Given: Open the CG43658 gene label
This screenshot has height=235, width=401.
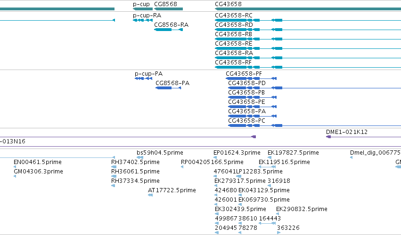Looking at the screenshot, I should (x=228, y=4).
